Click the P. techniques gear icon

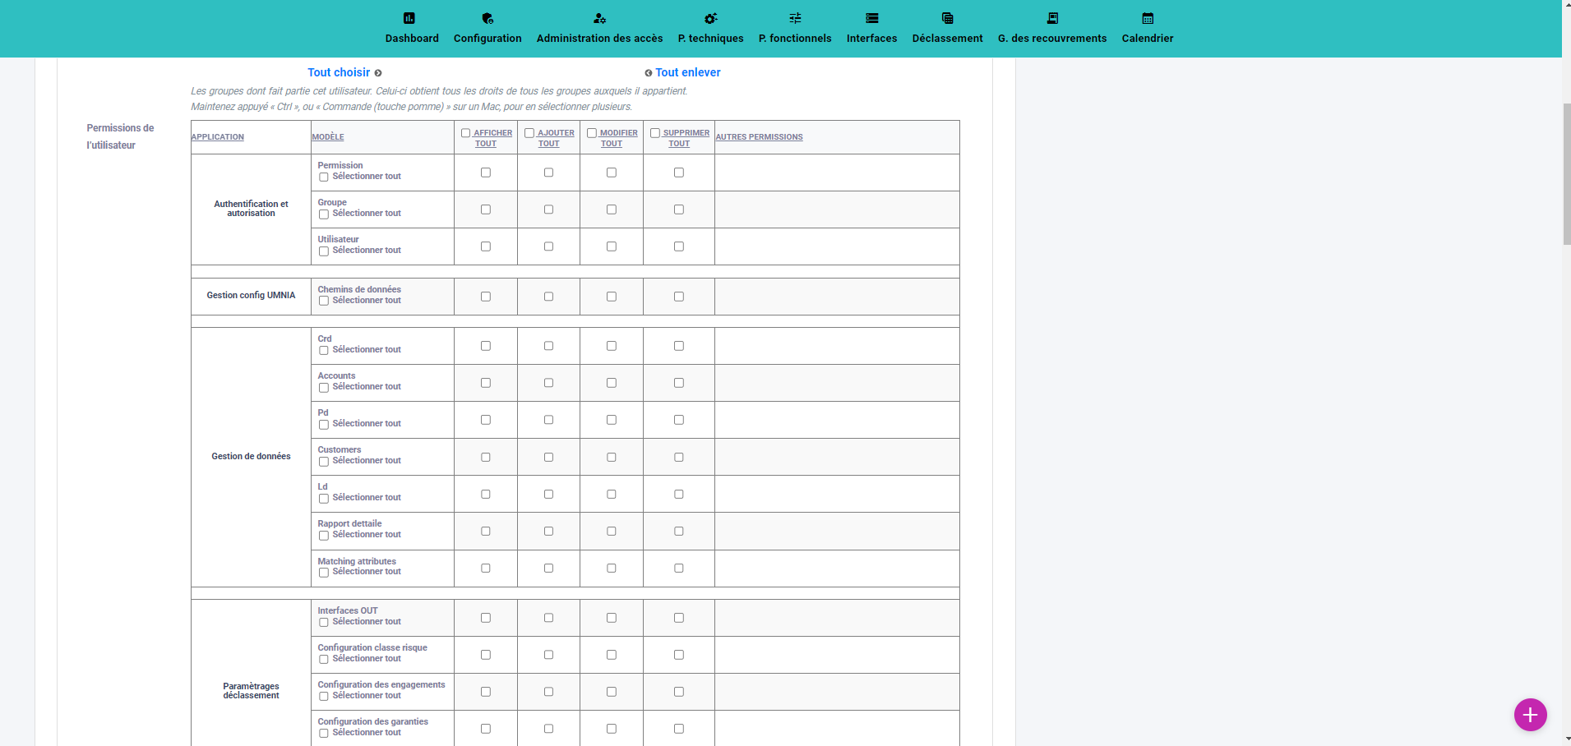[710, 18]
